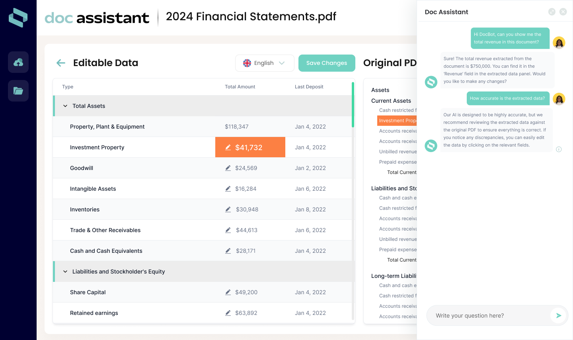Click the Last Deposit column header

(309, 87)
